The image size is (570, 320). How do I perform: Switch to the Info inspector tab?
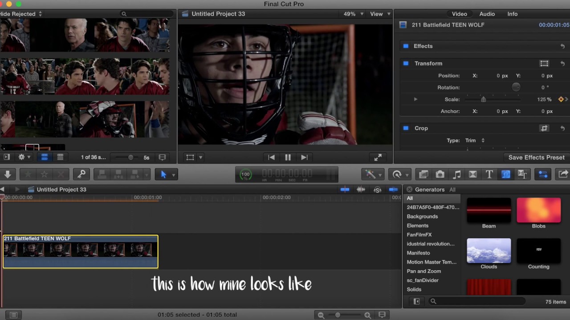pos(513,14)
